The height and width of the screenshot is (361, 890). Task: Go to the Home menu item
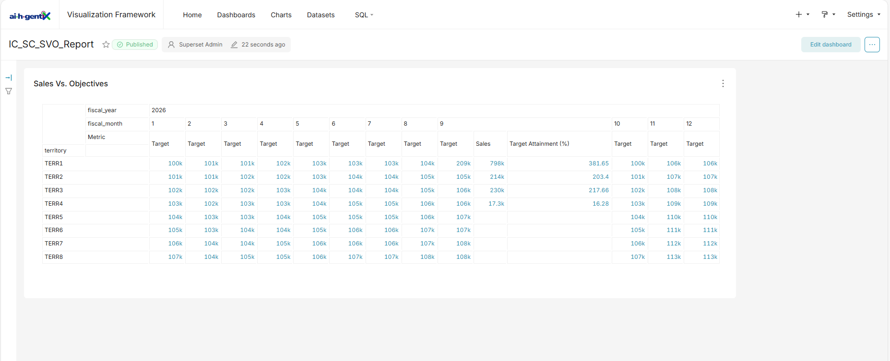[192, 15]
